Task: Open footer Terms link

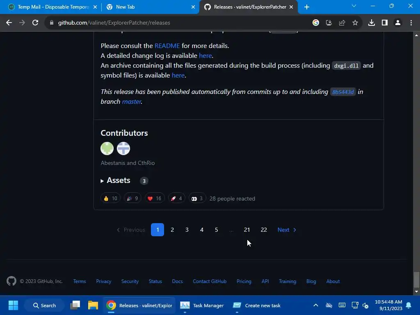Action: pyautogui.click(x=80, y=281)
